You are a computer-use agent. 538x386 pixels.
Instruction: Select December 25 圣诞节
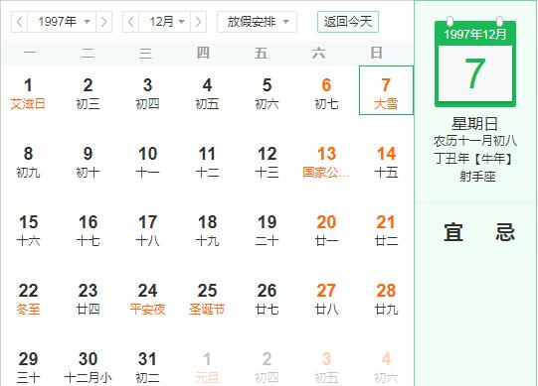pos(207,299)
